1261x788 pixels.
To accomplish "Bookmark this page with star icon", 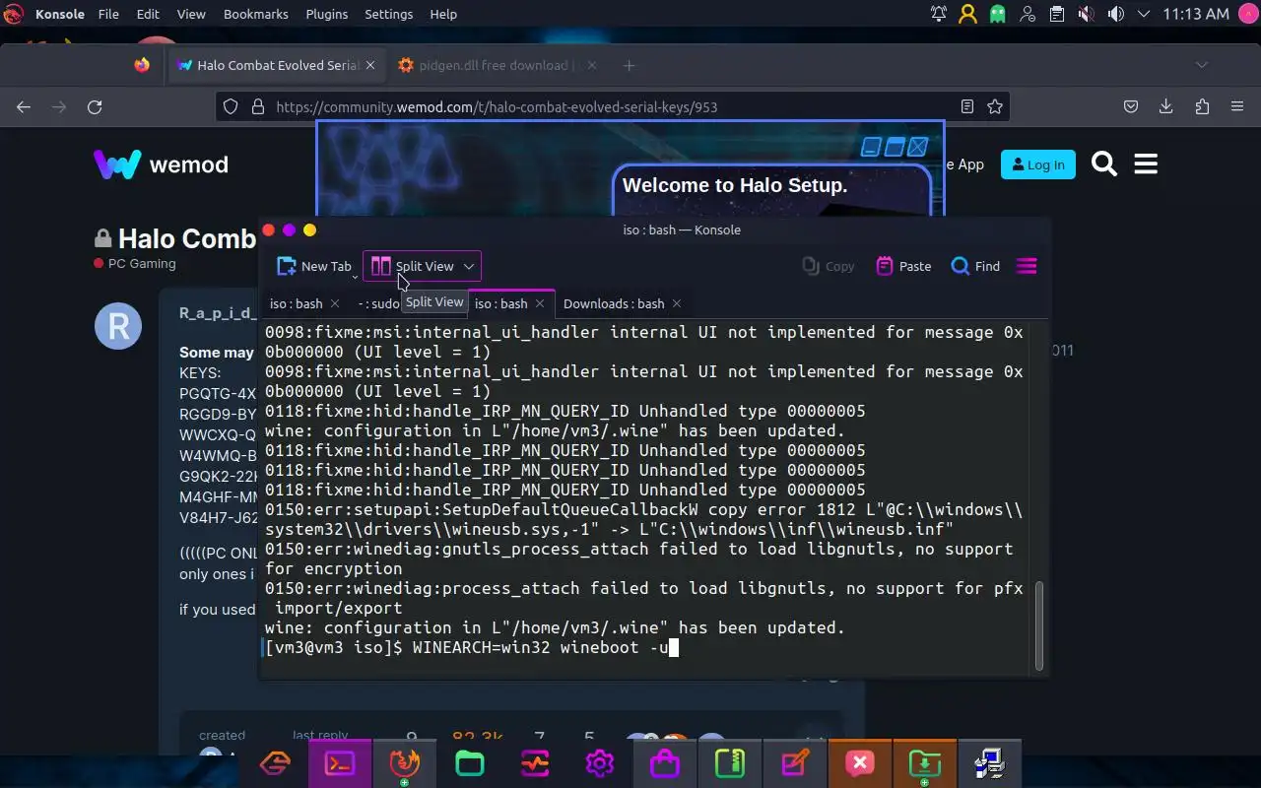I will pos(995,106).
